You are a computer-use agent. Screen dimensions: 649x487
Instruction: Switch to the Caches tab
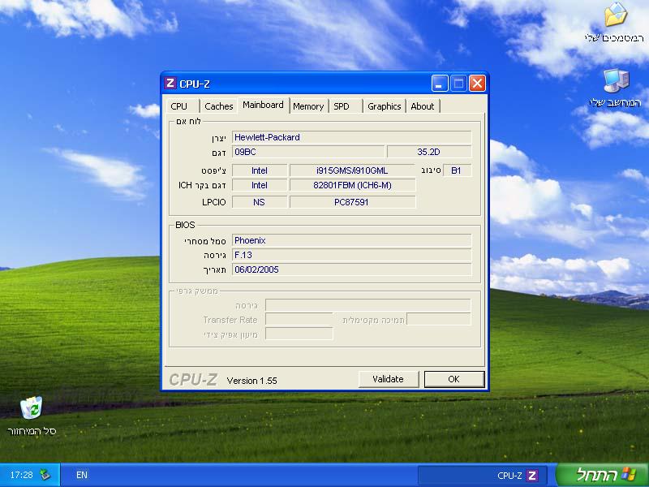click(218, 106)
